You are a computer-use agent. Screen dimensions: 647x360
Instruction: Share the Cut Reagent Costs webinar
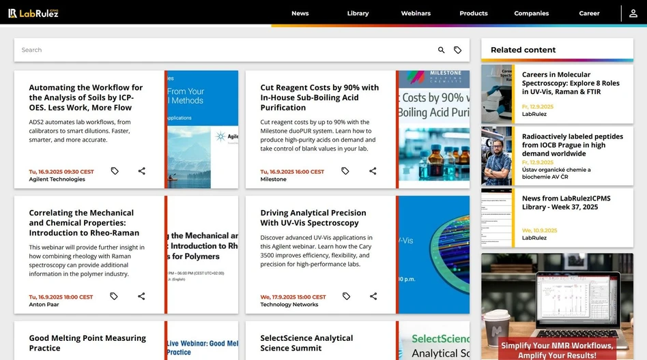click(x=373, y=171)
